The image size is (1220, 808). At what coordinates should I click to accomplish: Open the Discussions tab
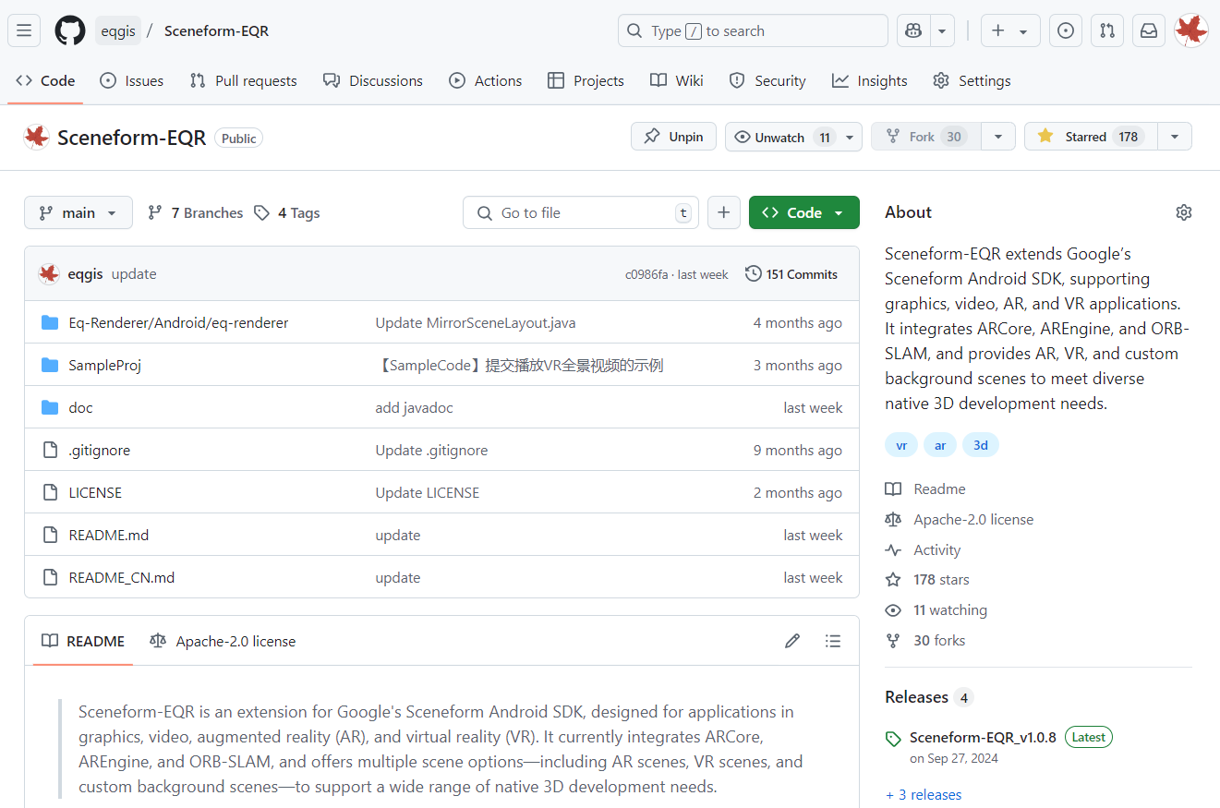(373, 80)
